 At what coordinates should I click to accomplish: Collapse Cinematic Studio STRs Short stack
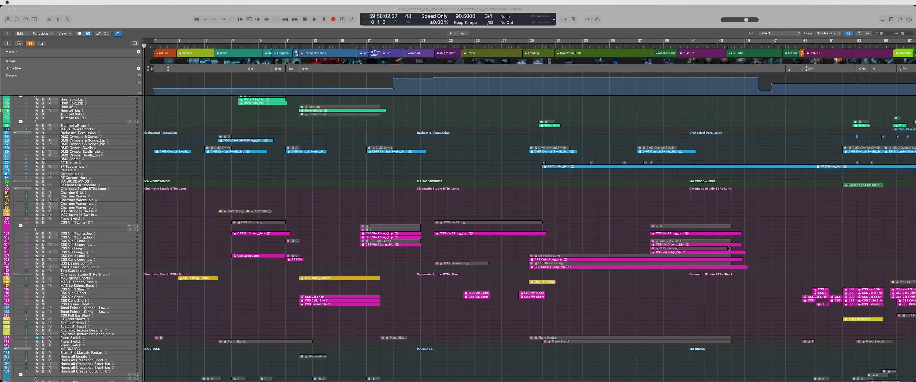15,274
